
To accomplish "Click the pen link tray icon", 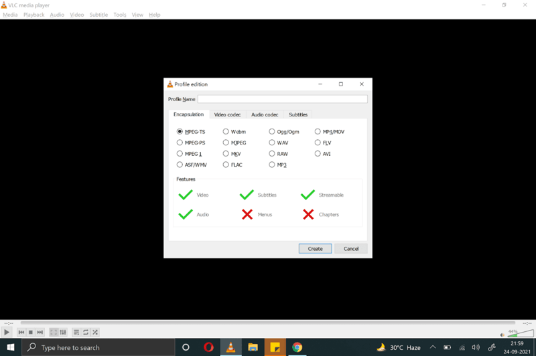I will [x=492, y=347].
